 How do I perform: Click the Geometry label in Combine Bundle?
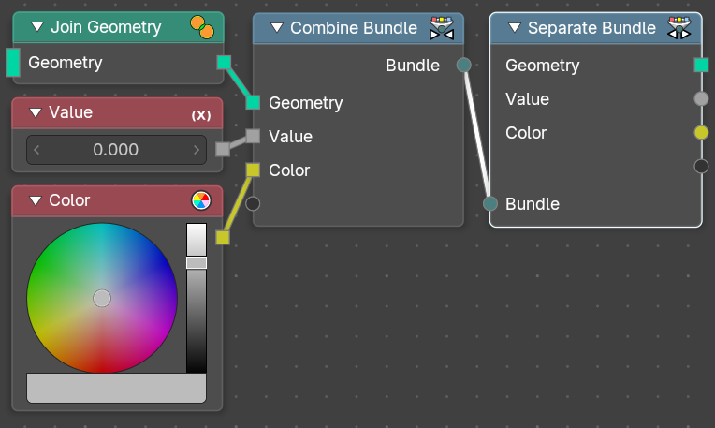[305, 103]
